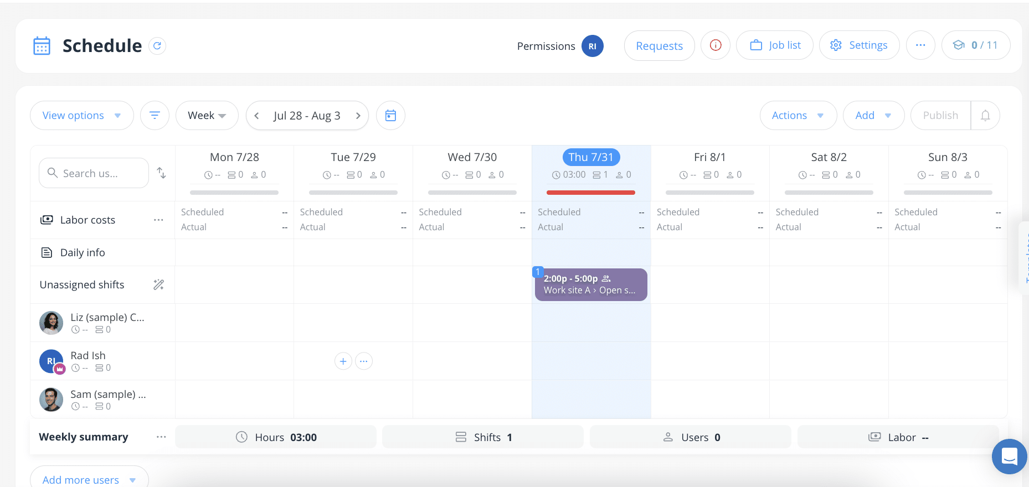The height and width of the screenshot is (487, 1029).
Task: Click Liz (sample) C... name
Action: [x=107, y=317]
